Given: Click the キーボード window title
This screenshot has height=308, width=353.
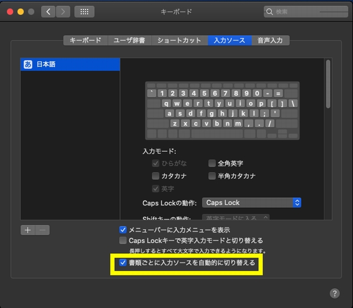Looking at the screenshot, I should [176, 12].
